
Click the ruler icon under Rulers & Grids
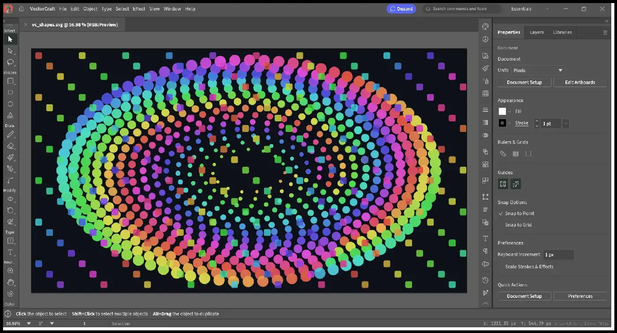point(503,154)
